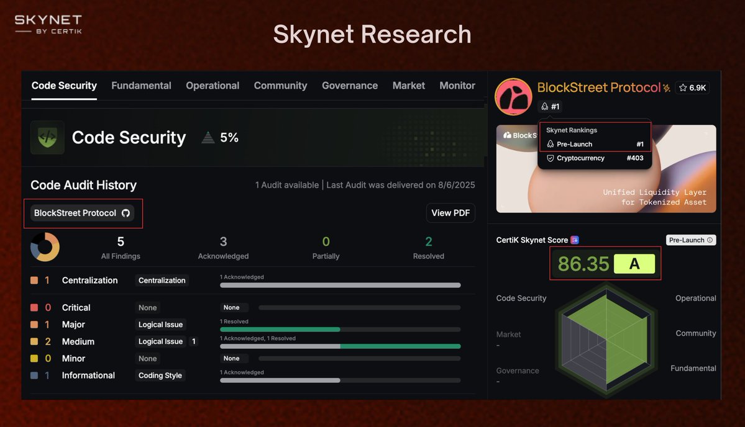Viewport: 745px width, 427px height.
Task: Click the Coding Style tag
Action: point(160,375)
